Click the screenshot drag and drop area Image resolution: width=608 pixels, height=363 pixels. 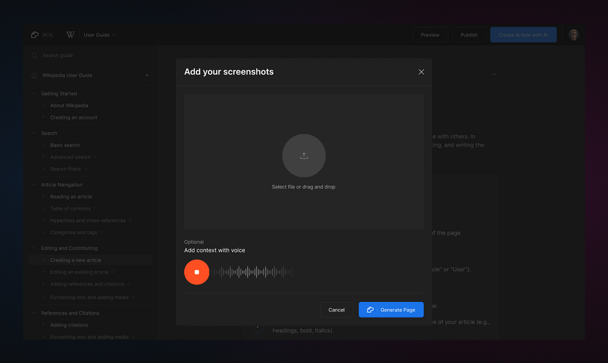point(304,162)
